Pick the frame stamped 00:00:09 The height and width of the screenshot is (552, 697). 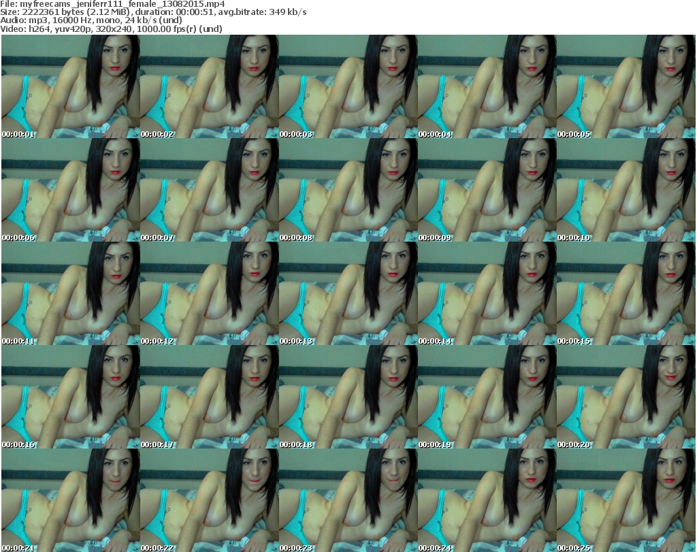(487, 190)
